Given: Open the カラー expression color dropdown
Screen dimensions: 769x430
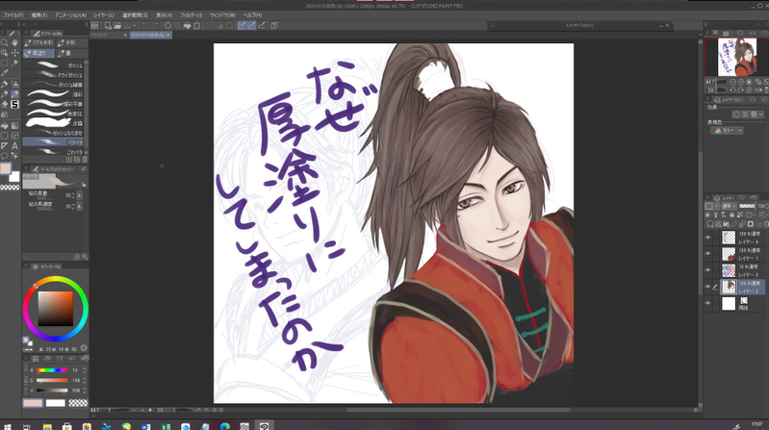Looking at the screenshot, I should pos(727,131).
